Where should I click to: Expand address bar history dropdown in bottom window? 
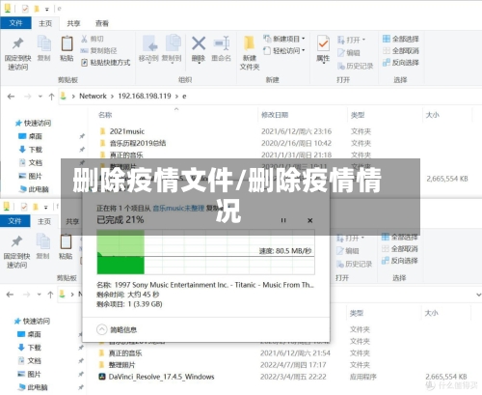click(x=478, y=295)
